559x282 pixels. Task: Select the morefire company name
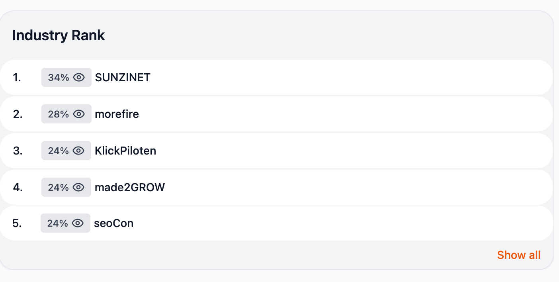point(117,114)
